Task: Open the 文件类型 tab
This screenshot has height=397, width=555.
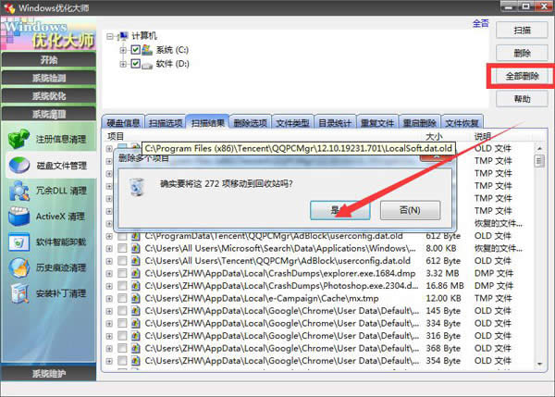Action: (x=292, y=122)
